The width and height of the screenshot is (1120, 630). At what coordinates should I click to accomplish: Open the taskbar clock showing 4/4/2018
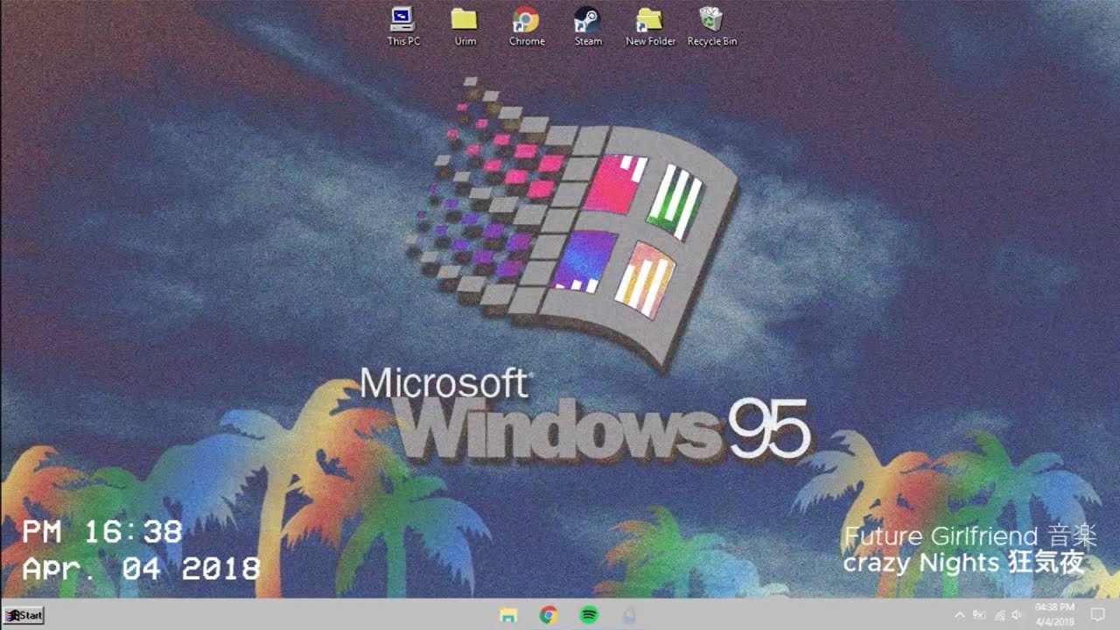coord(1054,614)
